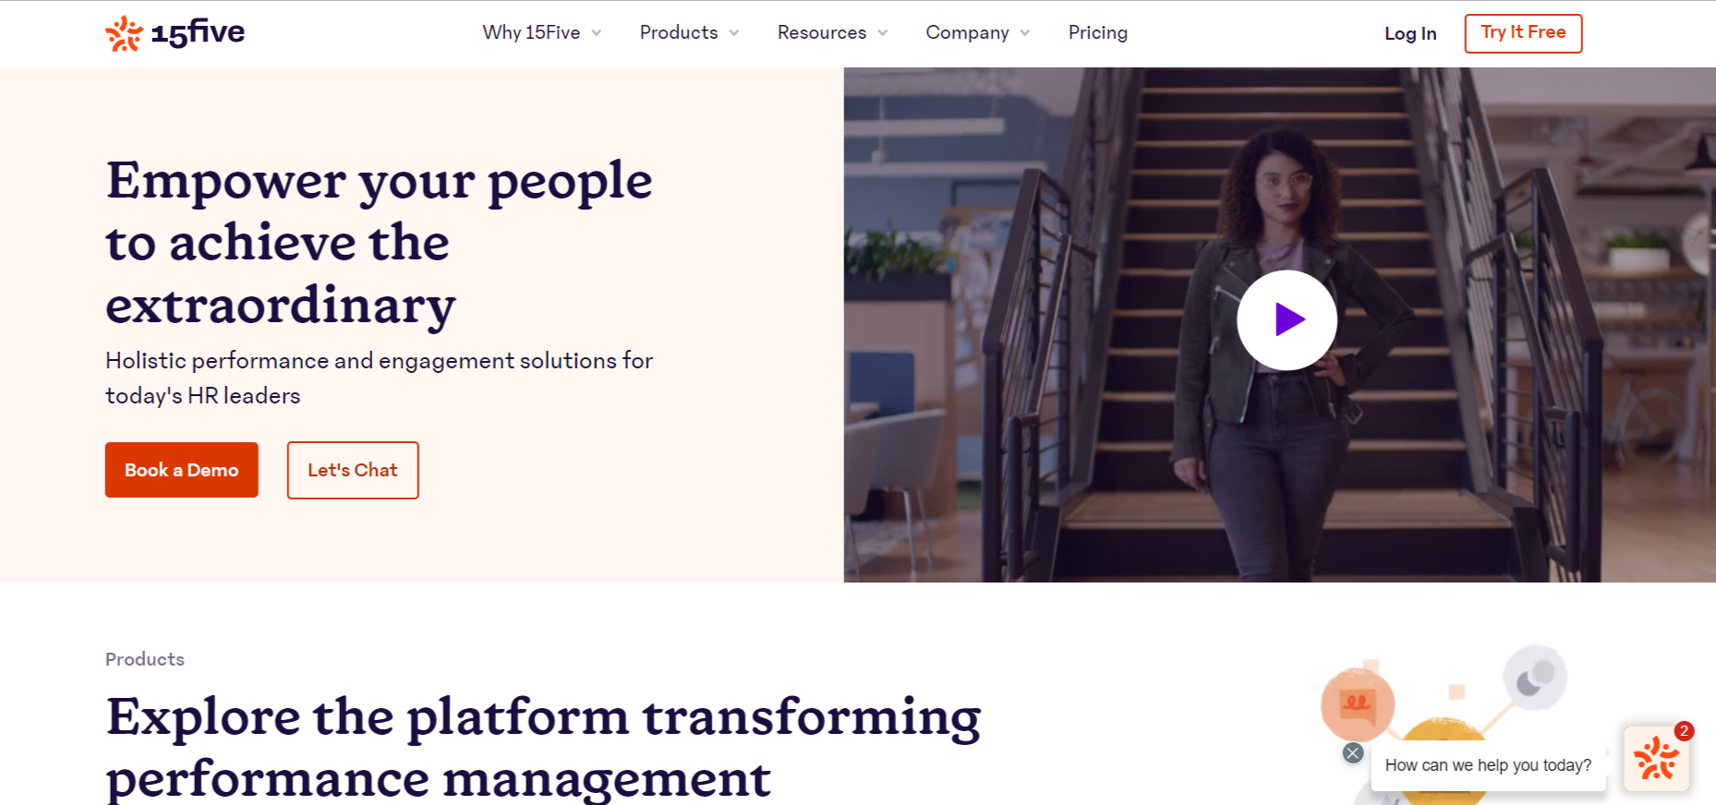Click the 'How can we help you today?' message
This screenshot has width=1716, height=805.
pyautogui.click(x=1488, y=765)
